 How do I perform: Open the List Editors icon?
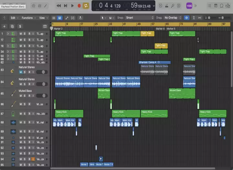[209, 6]
